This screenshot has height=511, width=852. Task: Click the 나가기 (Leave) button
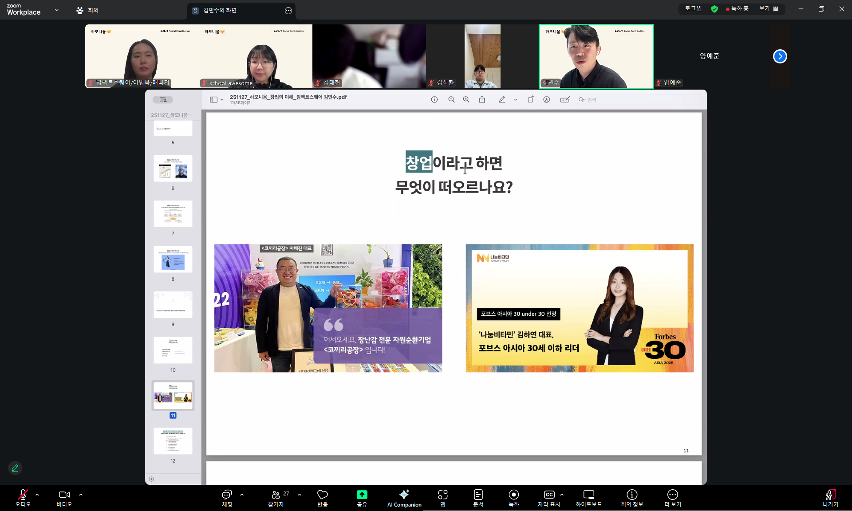830,497
